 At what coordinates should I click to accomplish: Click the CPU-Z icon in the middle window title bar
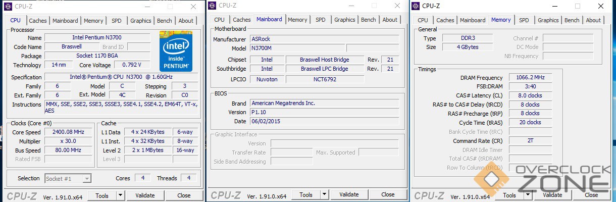[213, 6]
